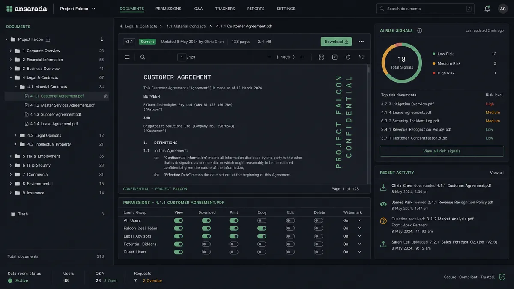
Task: Enable Download for Potential Bidders
Action: 206,244
